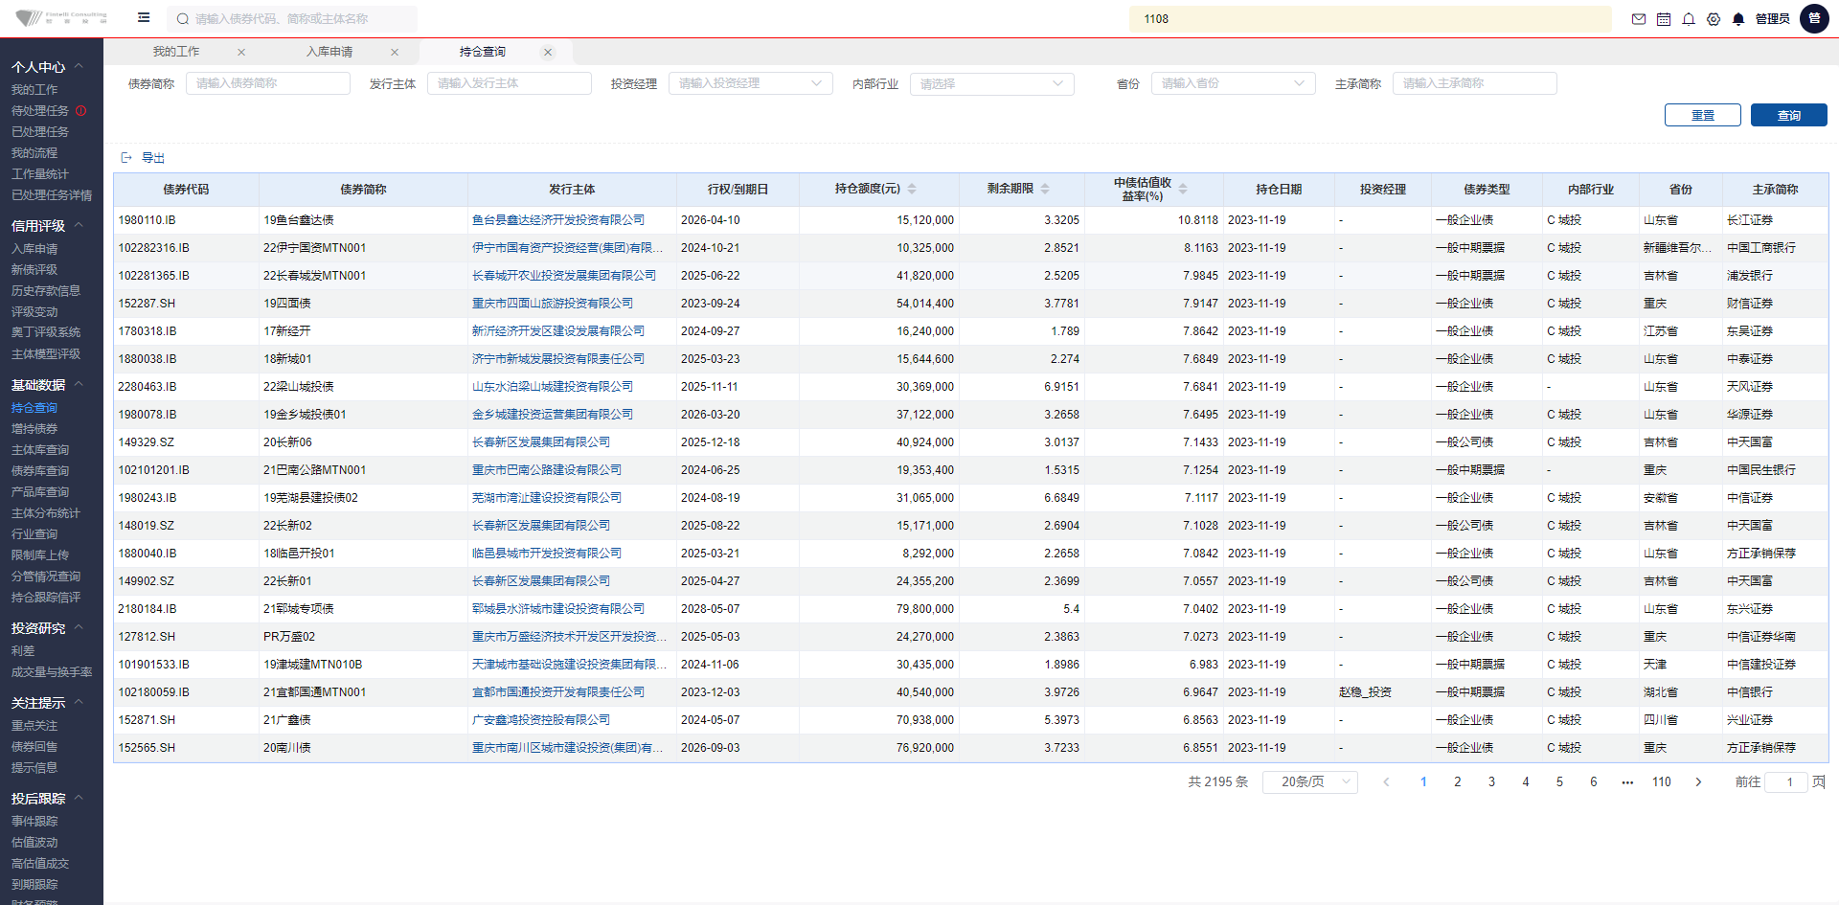This screenshot has width=1839, height=905.
Task: Open issuer link 广安鑫鸿投资控股有限公司
Action: [x=541, y=720]
